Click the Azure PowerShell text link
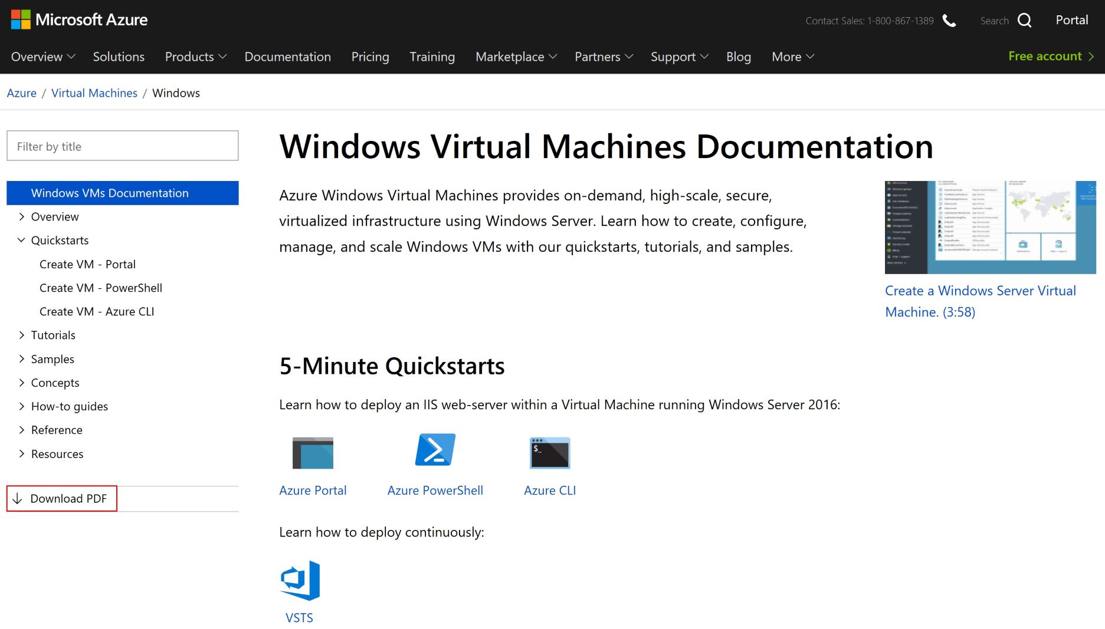 pyautogui.click(x=435, y=490)
